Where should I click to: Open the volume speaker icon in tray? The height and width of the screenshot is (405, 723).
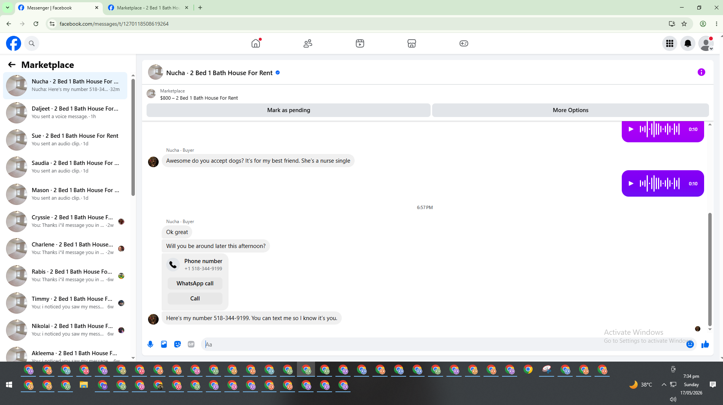pyautogui.click(x=673, y=399)
